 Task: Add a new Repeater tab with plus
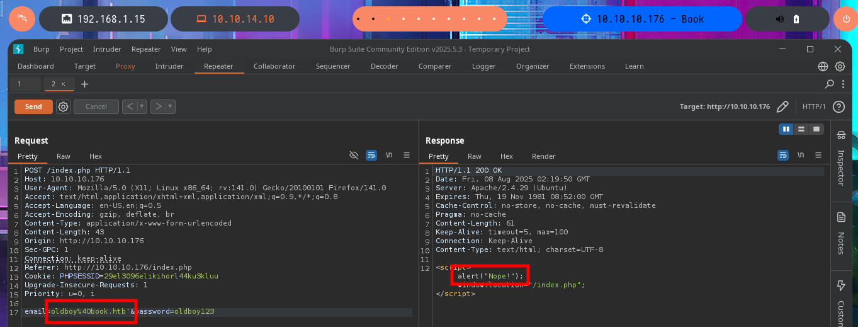point(85,84)
